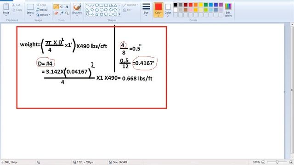Choose the Right arrow shape
Image resolution: width=294 pixels, height=165 pixels.
(106, 10)
